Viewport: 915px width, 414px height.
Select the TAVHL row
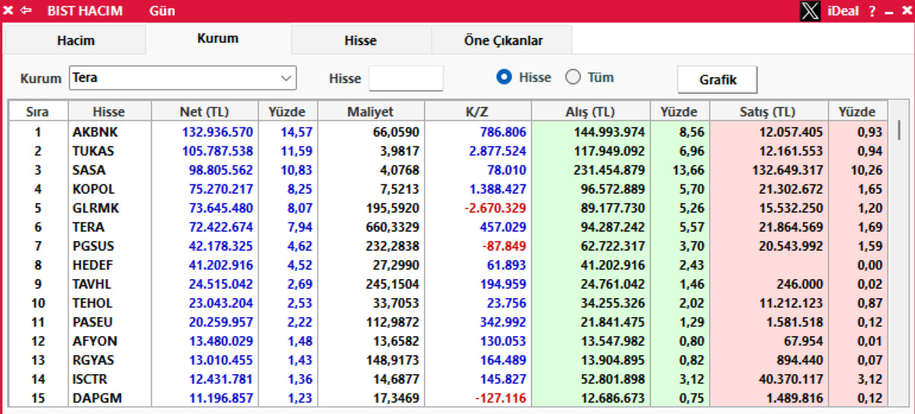(448, 284)
